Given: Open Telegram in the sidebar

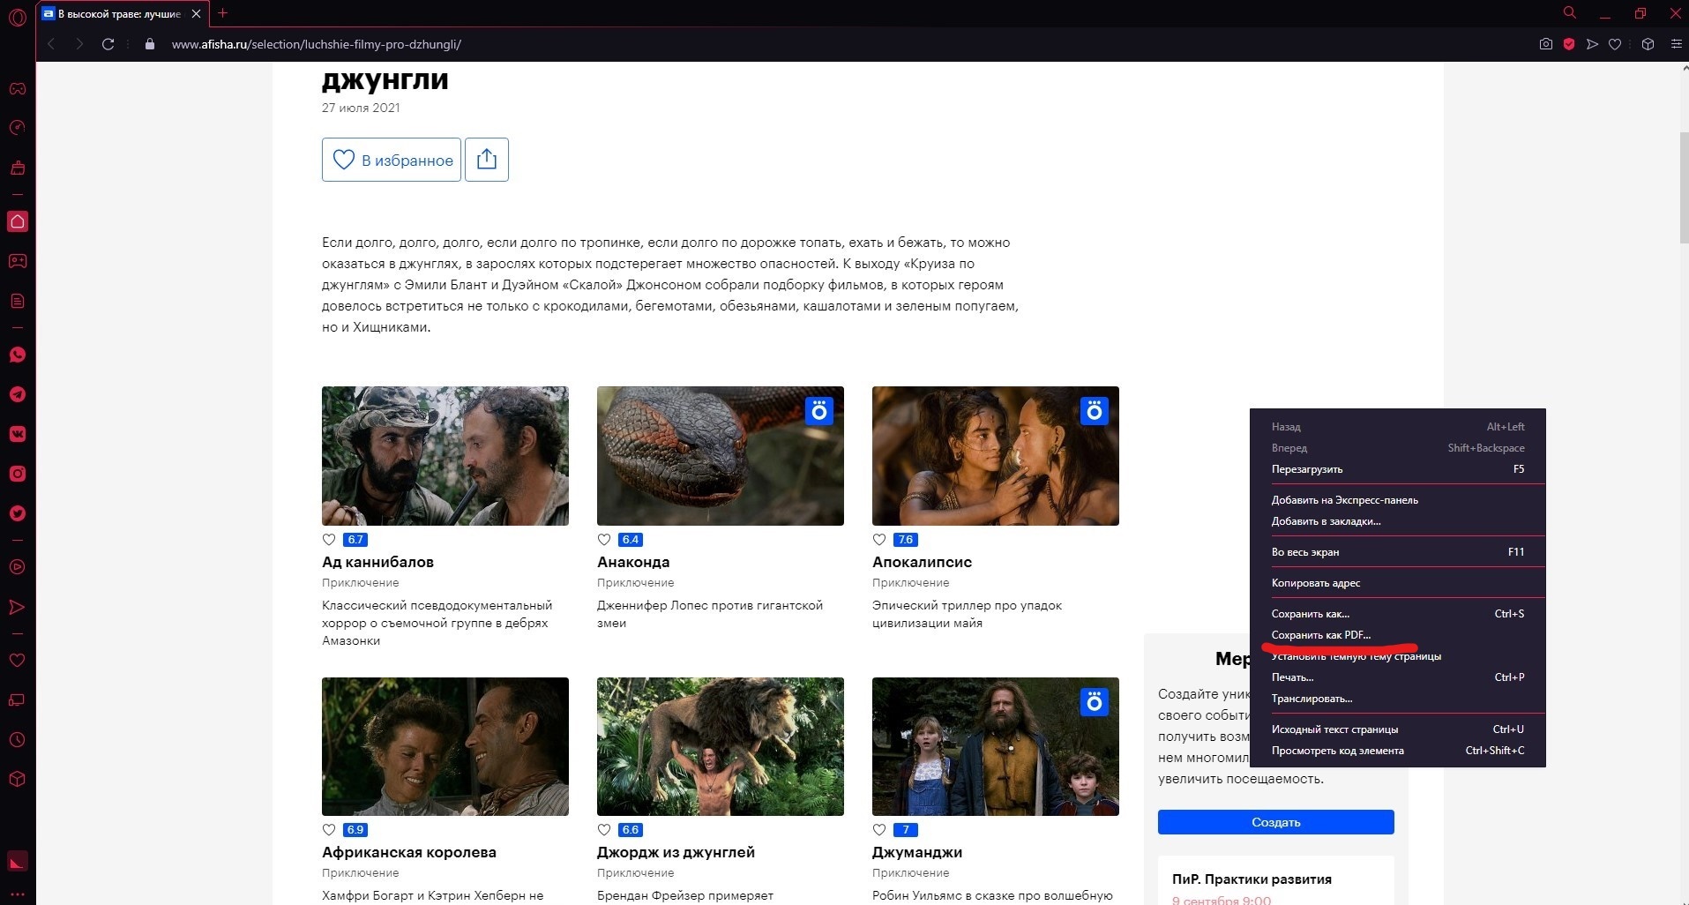Looking at the screenshot, I should (18, 394).
